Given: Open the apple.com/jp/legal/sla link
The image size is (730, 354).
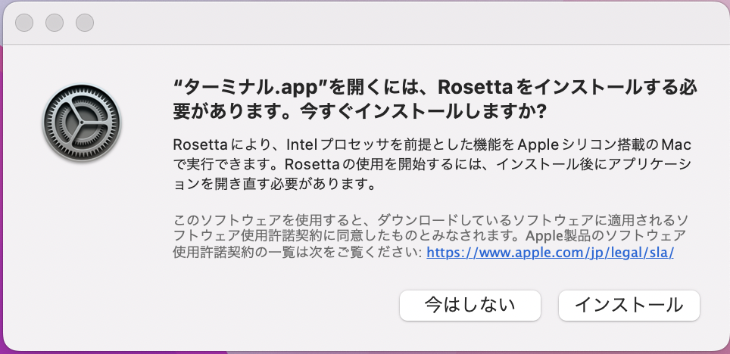Looking at the screenshot, I should click(550, 253).
